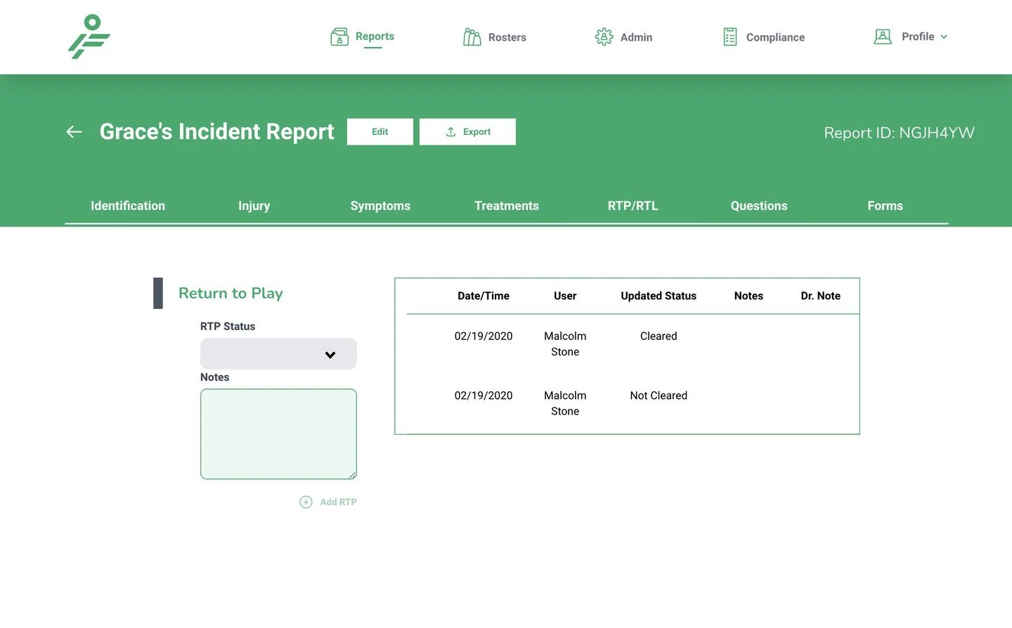Click the Compliance checklist icon
Viewport: 1012px width, 628px height.
(x=730, y=37)
